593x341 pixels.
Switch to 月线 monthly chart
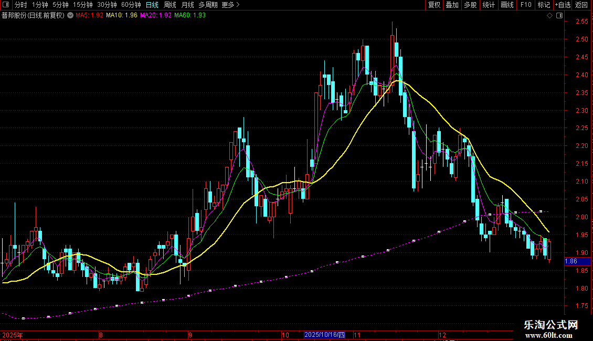(x=187, y=5)
